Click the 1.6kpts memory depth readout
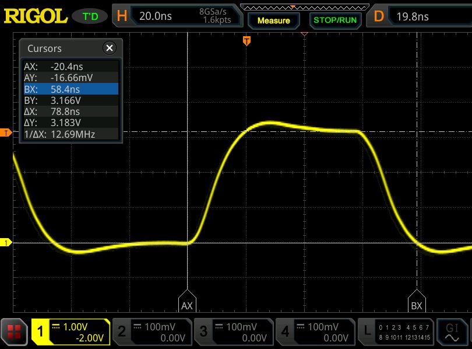 pos(217,20)
